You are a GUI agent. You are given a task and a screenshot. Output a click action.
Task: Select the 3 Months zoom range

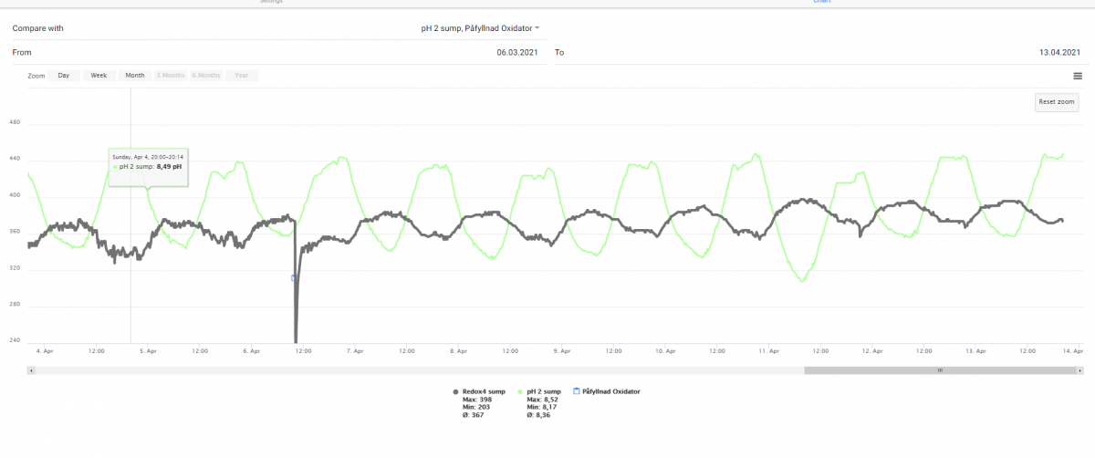(171, 76)
